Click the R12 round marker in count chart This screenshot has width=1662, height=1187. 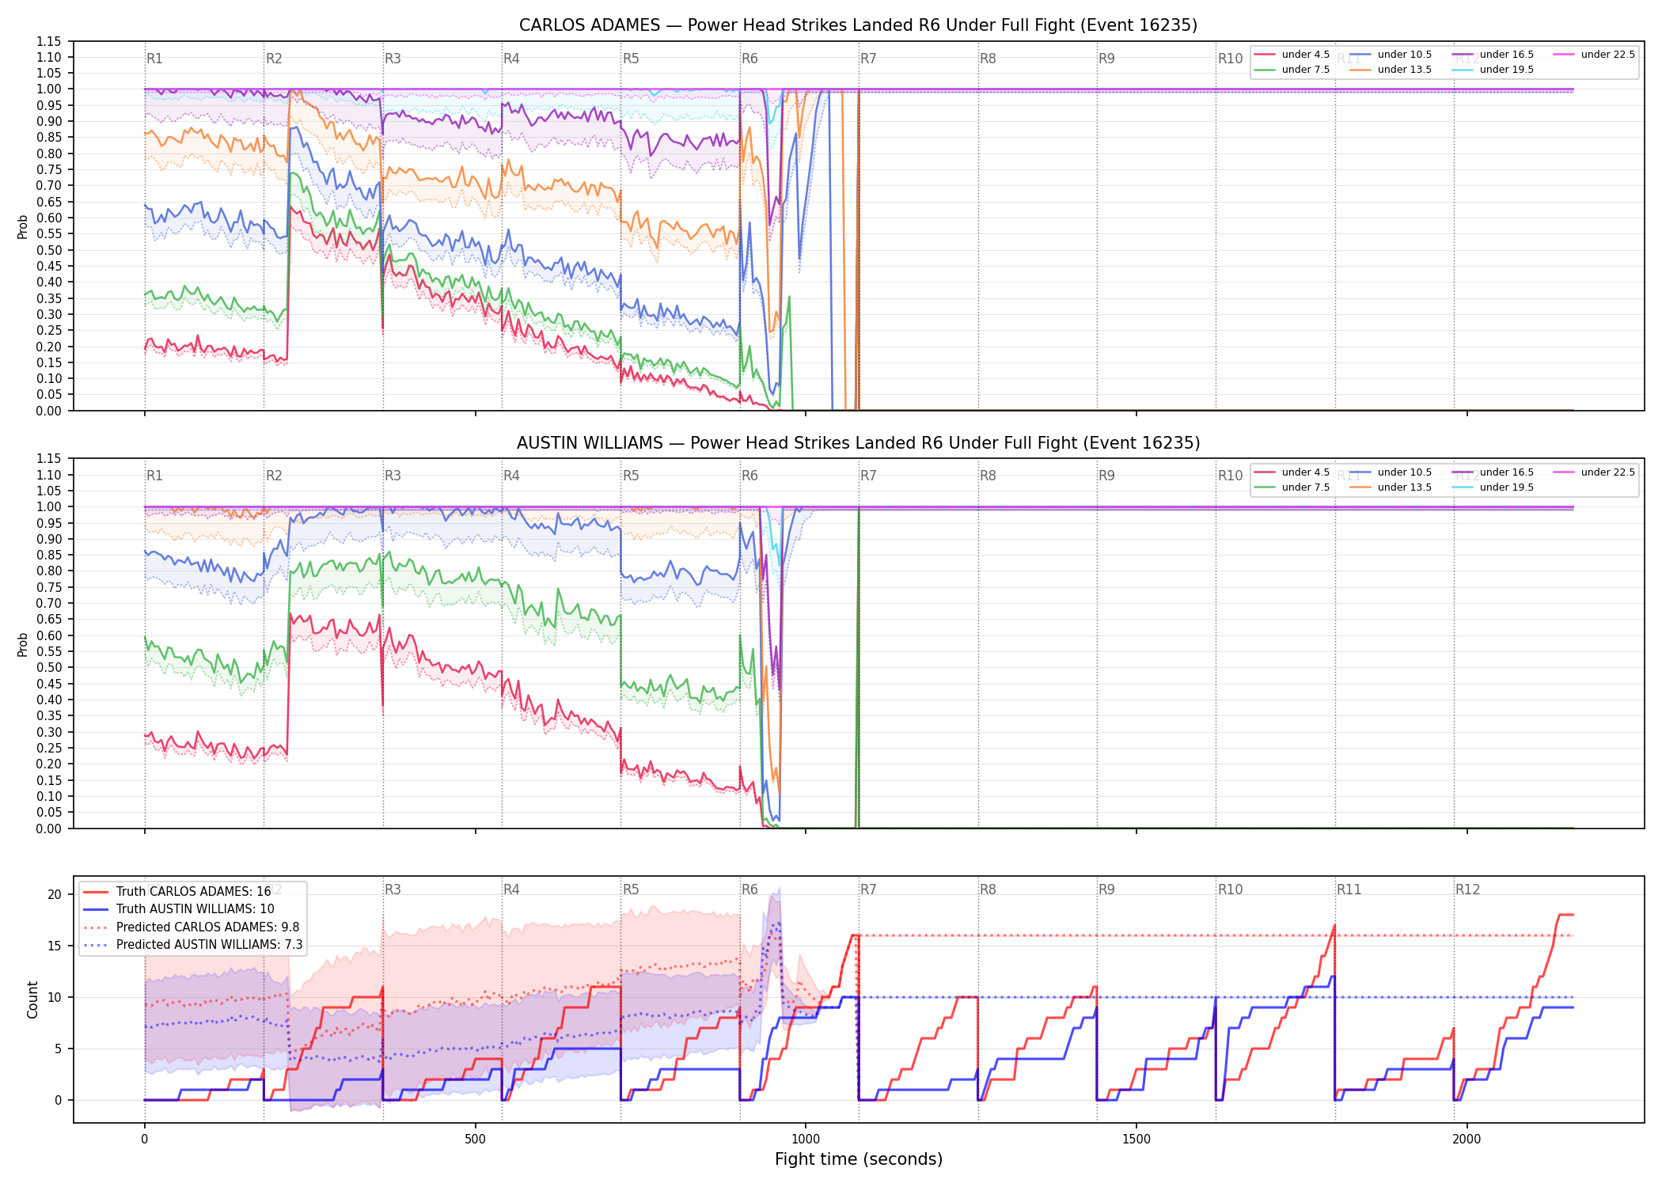tap(1467, 889)
